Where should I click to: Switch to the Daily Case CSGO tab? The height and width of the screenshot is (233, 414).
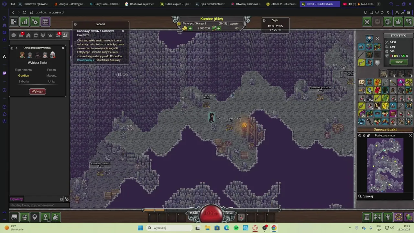point(104,4)
